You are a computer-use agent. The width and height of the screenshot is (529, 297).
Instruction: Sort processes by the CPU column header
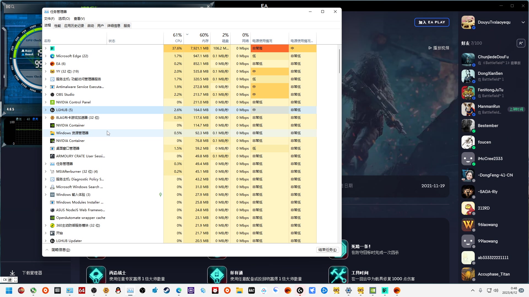174,38
